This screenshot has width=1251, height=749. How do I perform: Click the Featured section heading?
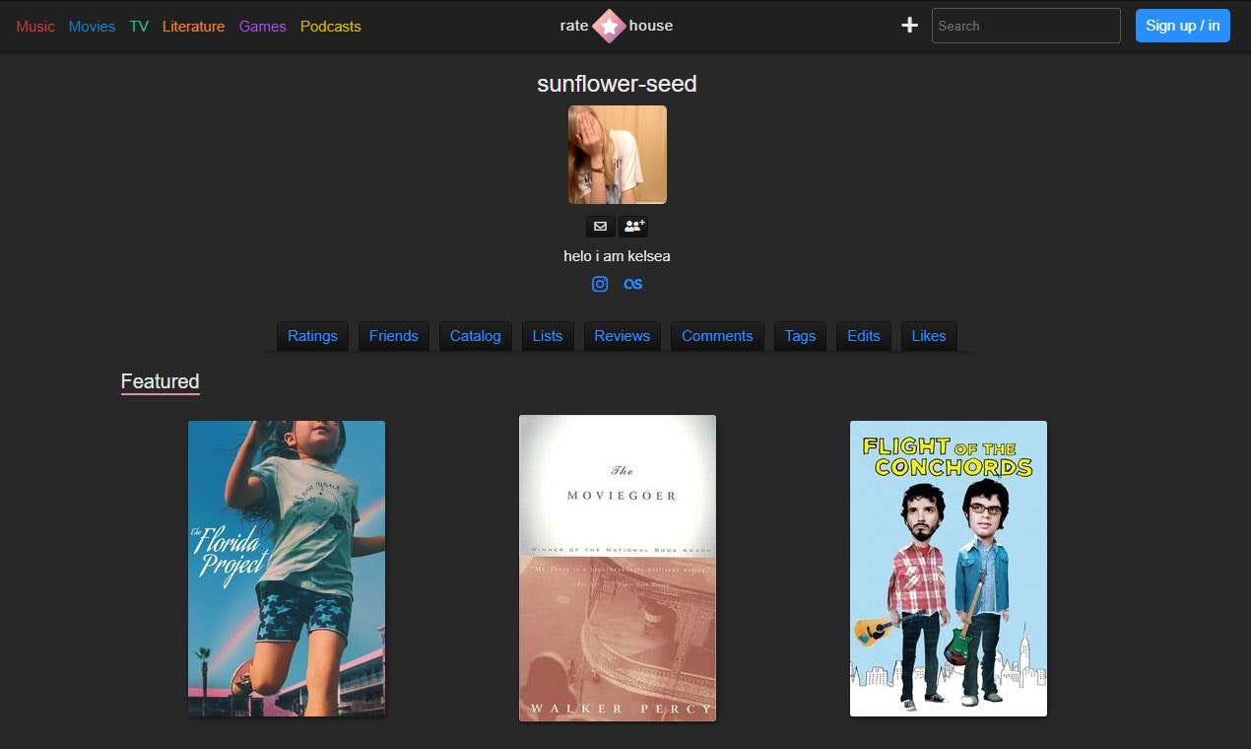[x=161, y=381]
